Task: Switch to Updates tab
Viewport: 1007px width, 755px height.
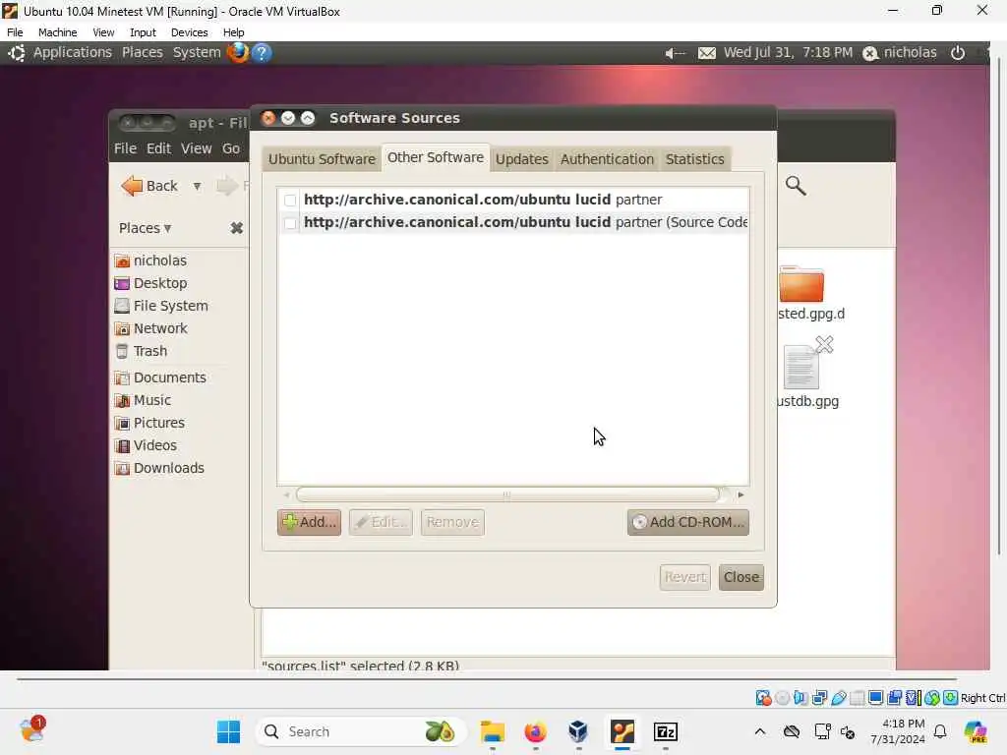Action: (521, 159)
